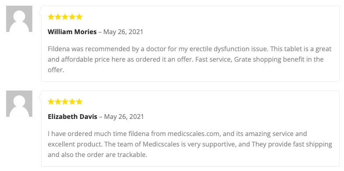Select the reviewer name William Mories
Image resolution: width=344 pixels, height=171 pixels.
[x=72, y=32]
